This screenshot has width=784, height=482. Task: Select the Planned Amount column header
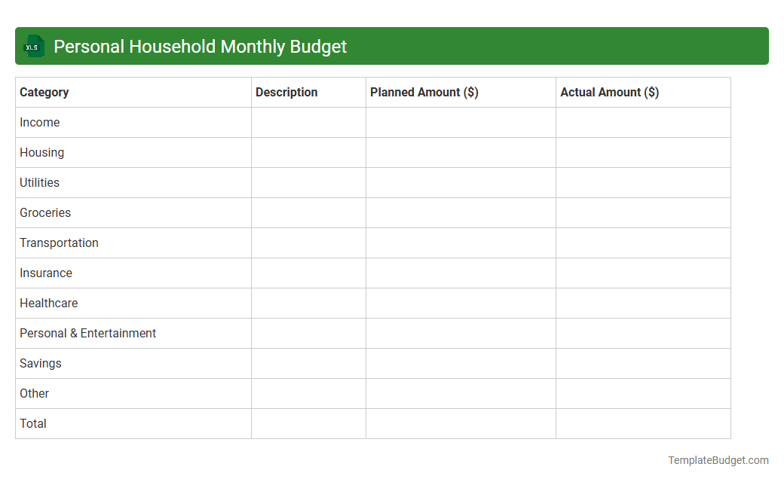pos(423,92)
